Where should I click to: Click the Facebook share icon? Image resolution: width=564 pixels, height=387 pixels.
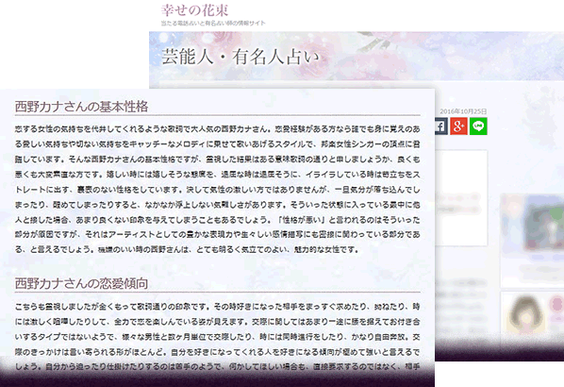click(441, 126)
